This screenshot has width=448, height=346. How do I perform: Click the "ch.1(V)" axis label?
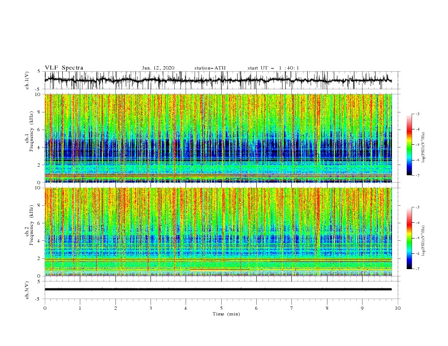[27, 80]
